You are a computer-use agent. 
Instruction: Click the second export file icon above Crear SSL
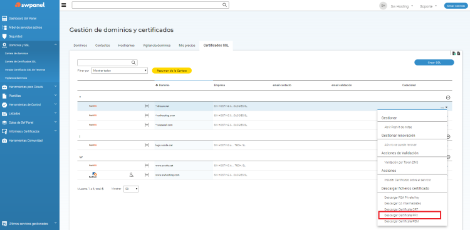(x=458, y=53)
